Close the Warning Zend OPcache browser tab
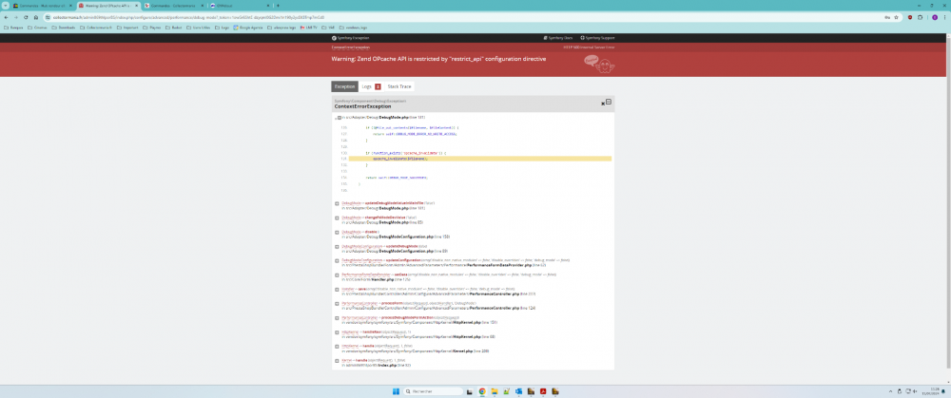Screen dimensions: 951x398 tap(136, 6)
